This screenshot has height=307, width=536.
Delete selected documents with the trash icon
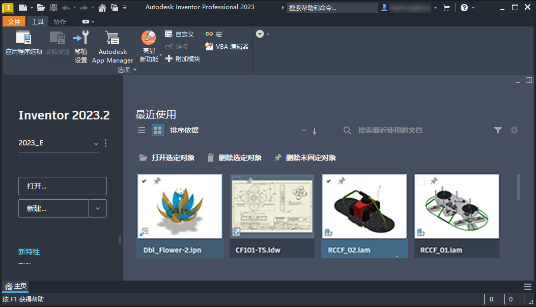211,158
